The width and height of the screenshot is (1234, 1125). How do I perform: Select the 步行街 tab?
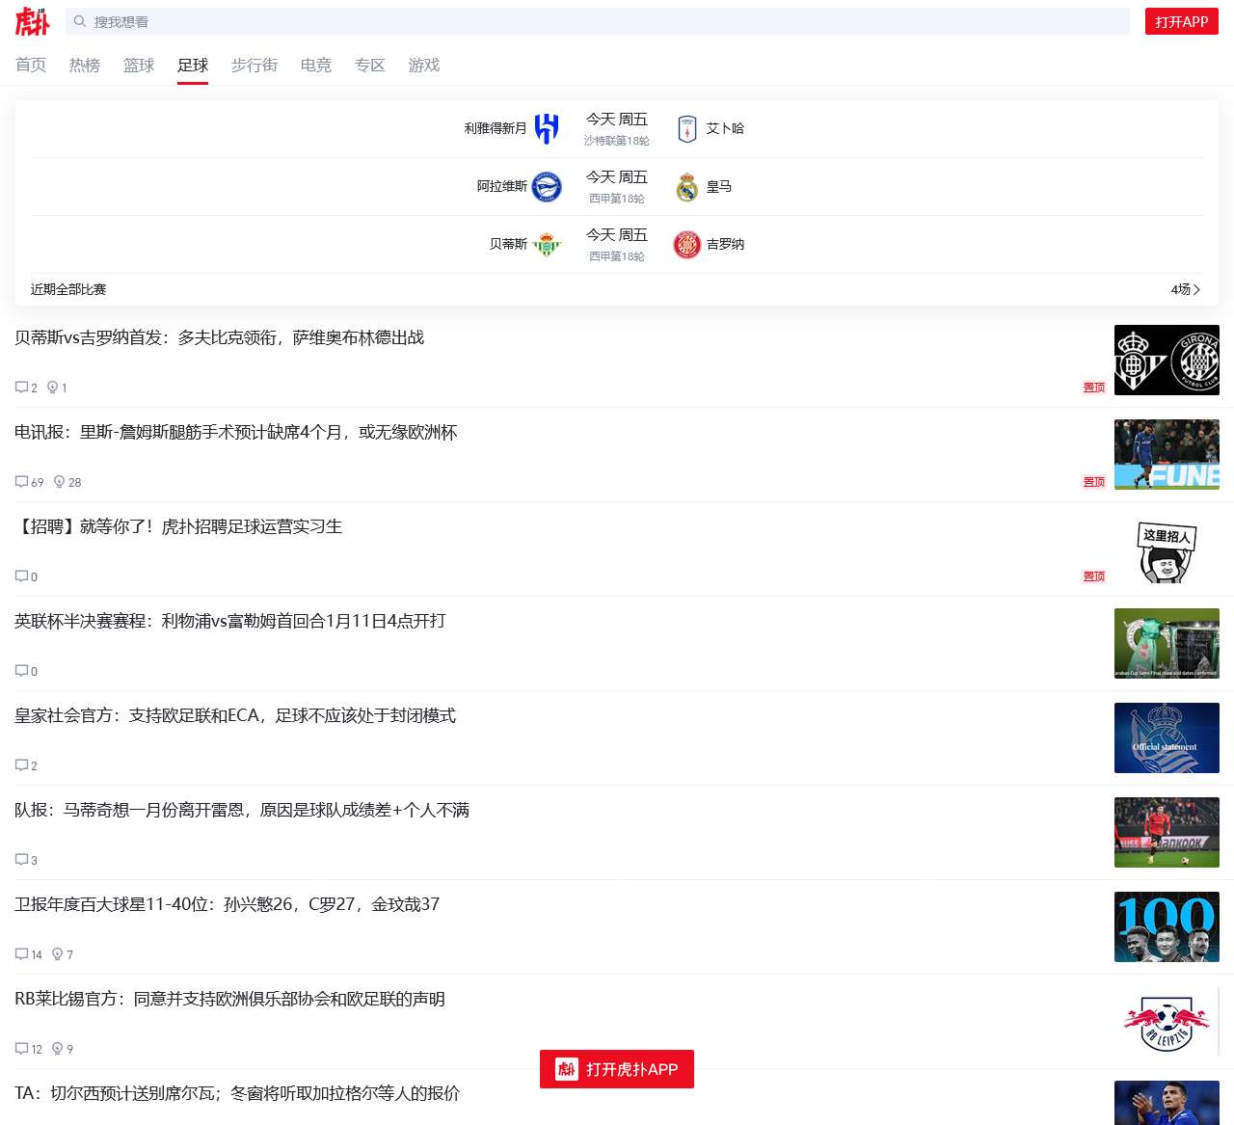(255, 66)
